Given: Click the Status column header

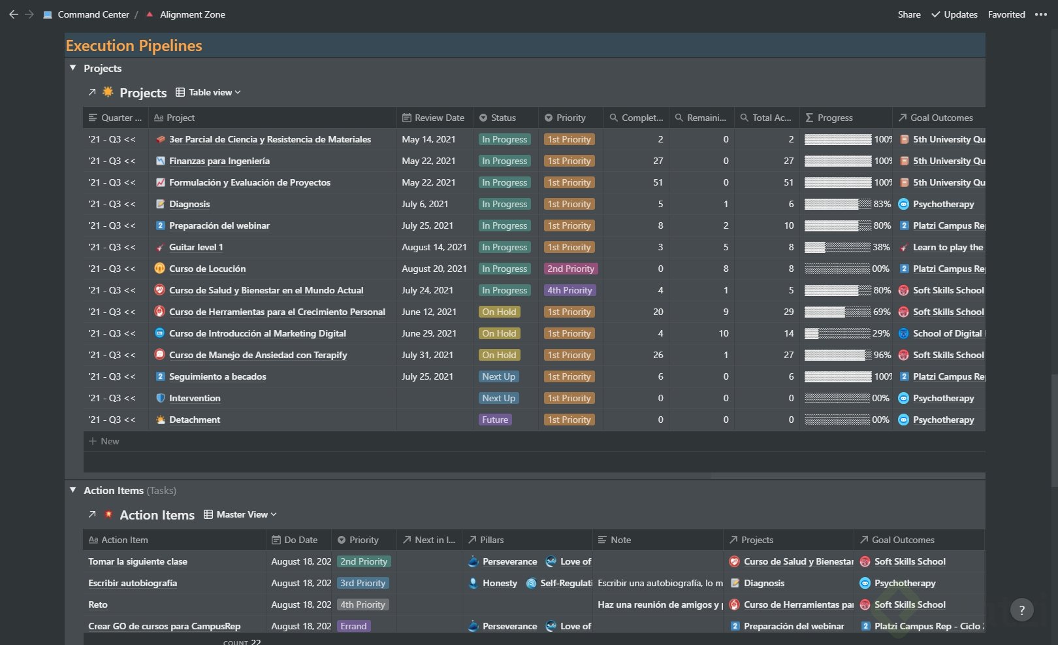Looking at the screenshot, I should [503, 118].
